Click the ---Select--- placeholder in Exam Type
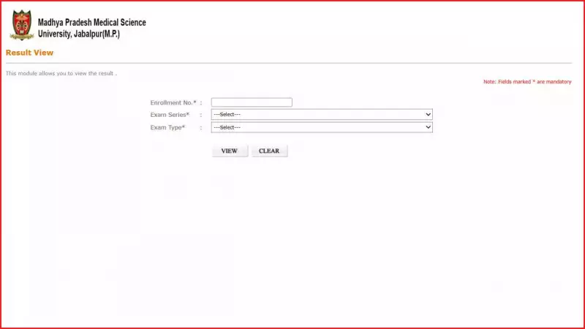Viewport: 585px width, 329px height. [x=227, y=127]
